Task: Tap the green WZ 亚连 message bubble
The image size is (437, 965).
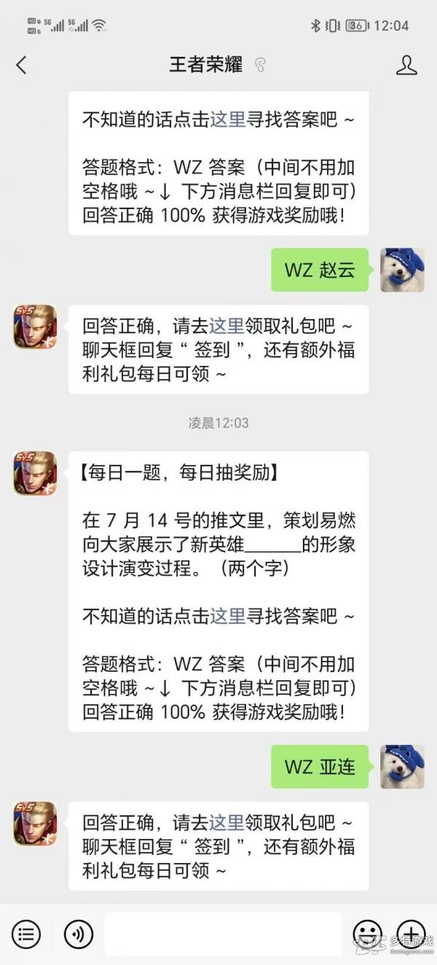Action: pyautogui.click(x=320, y=766)
